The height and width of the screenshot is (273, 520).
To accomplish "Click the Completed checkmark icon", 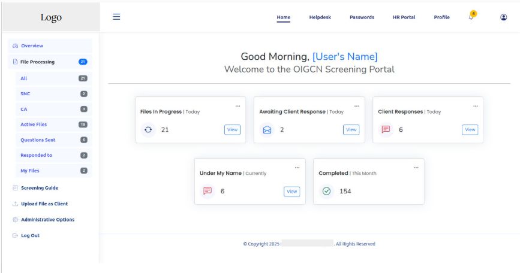I will coord(327,191).
